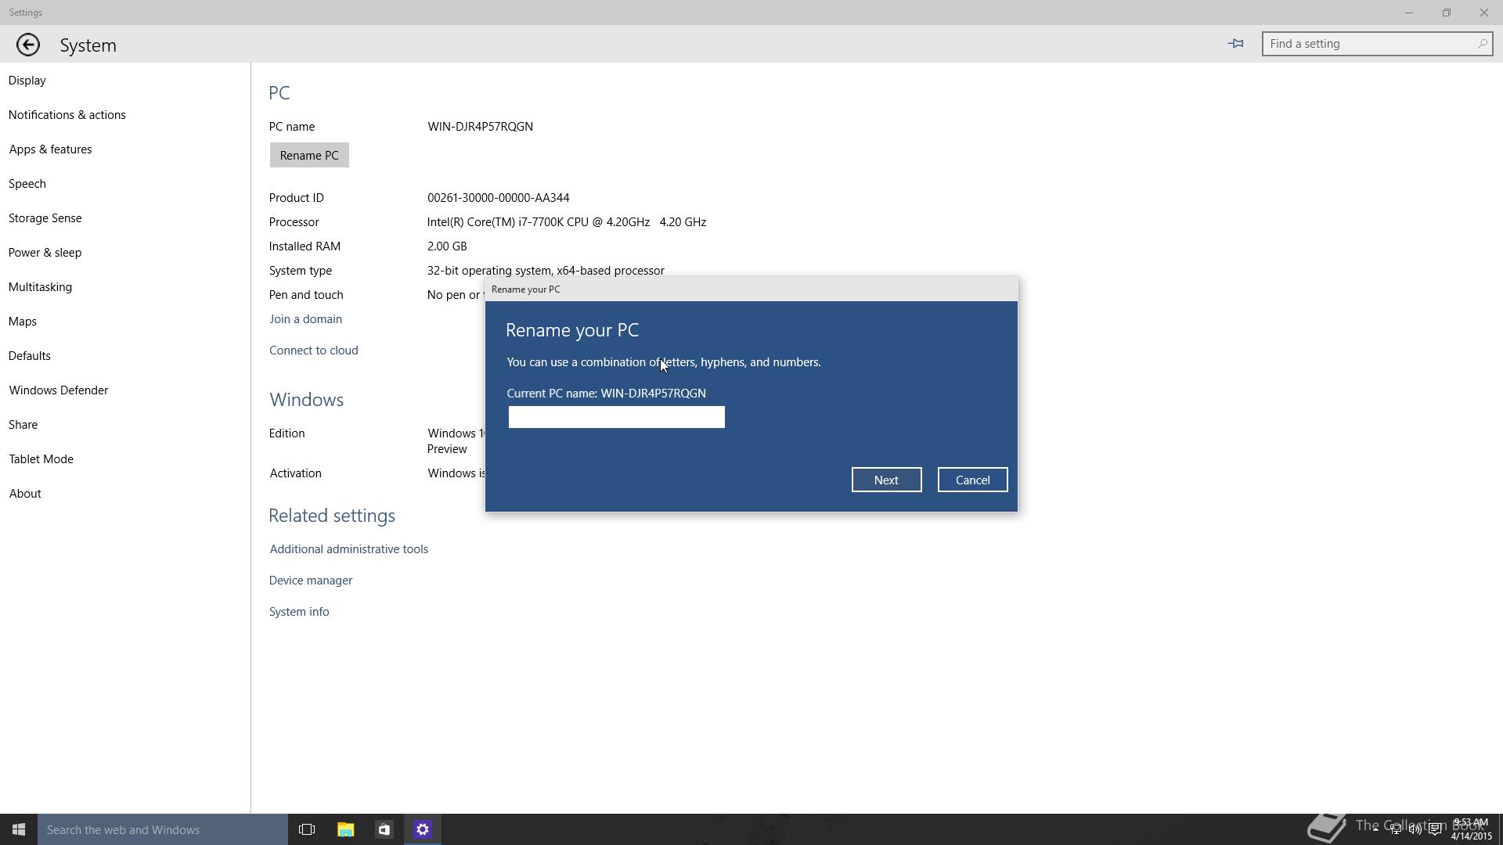Pin System settings with pin icon
This screenshot has height=845, width=1503.
1236,44
